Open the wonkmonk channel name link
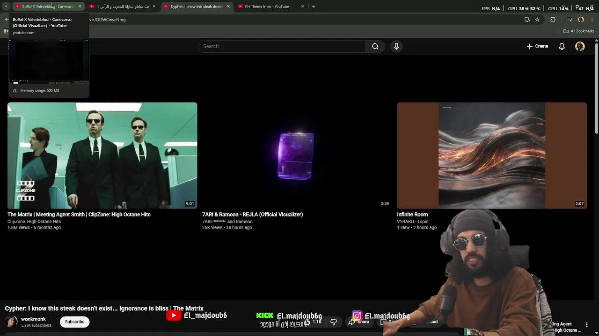Image resolution: width=599 pixels, height=336 pixels. pos(33,319)
